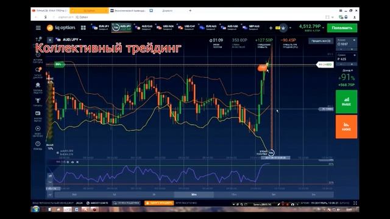The width and height of the screenshot is (390, 219).
Task: Increase expiration time with plus stepper
Action: coord(352,49)
